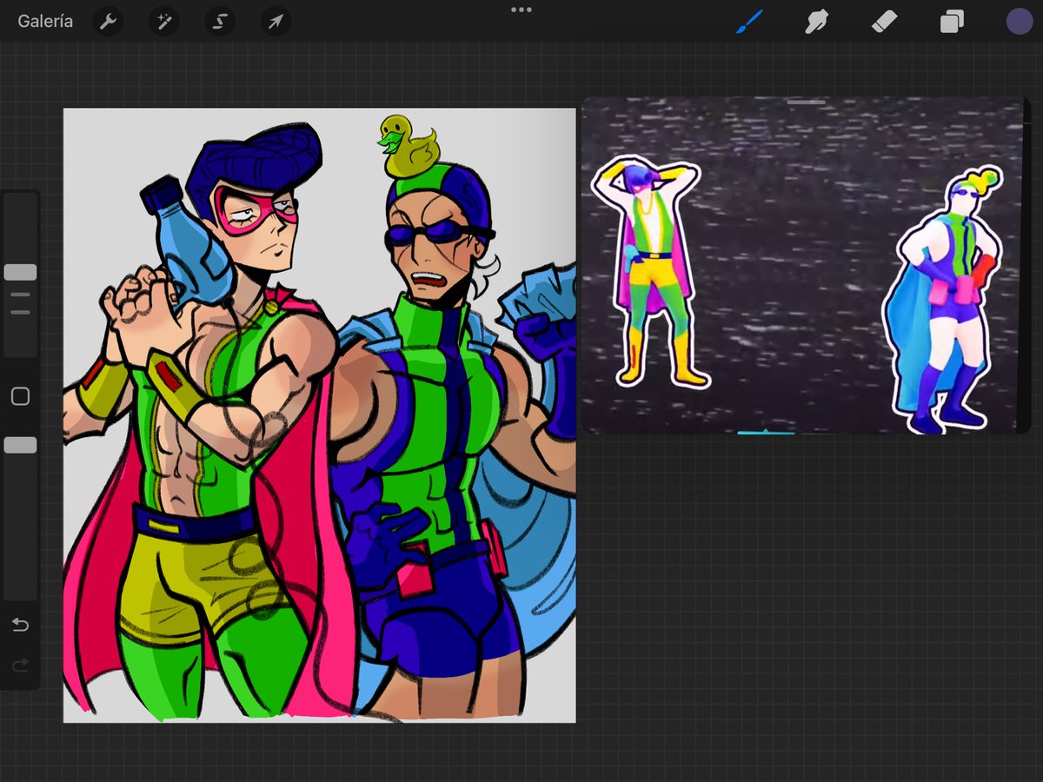1043x782 pixels.
Task: Redo the last undone action
Action: pyautogui.click(x=20, y=666)
